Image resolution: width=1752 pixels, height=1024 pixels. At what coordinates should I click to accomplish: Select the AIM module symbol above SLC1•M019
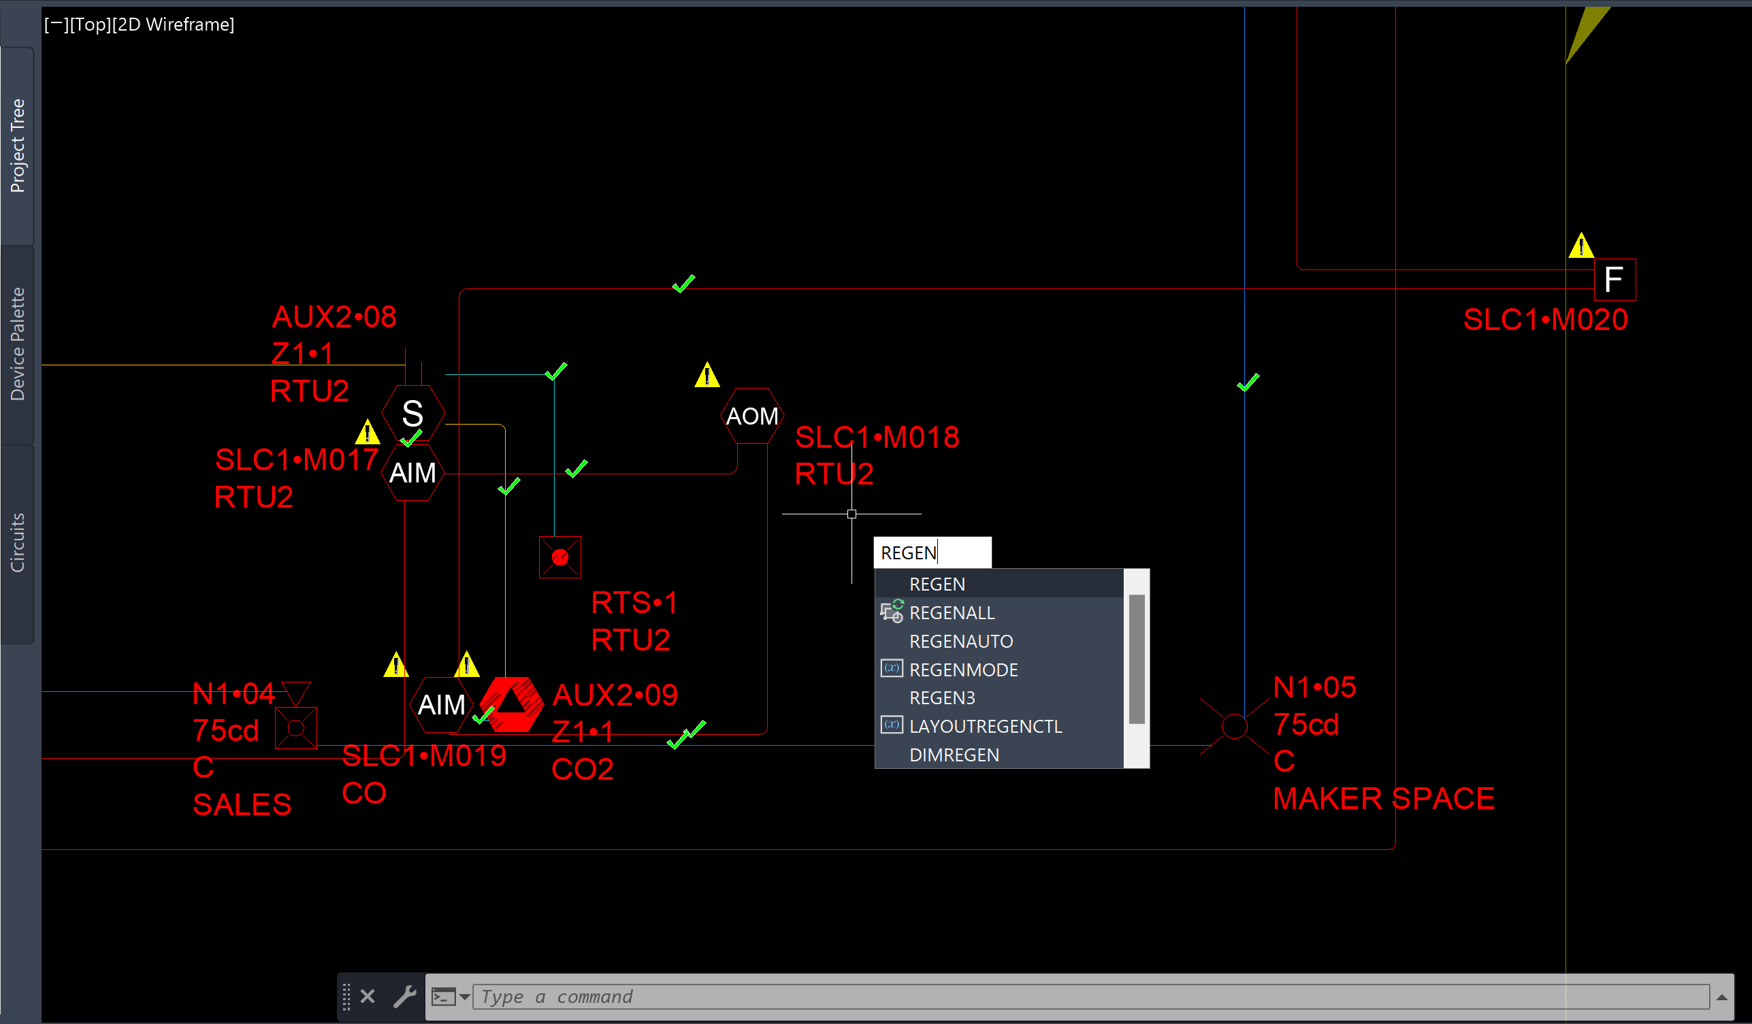pos(442,705)
